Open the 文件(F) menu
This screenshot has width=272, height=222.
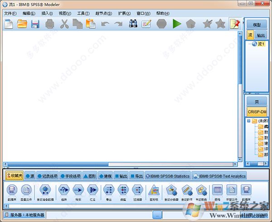point(10,13)
